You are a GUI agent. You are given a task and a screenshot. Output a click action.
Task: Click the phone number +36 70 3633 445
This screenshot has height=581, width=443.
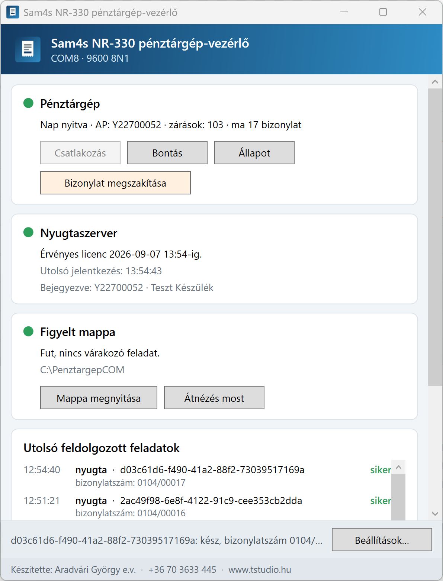182,569
